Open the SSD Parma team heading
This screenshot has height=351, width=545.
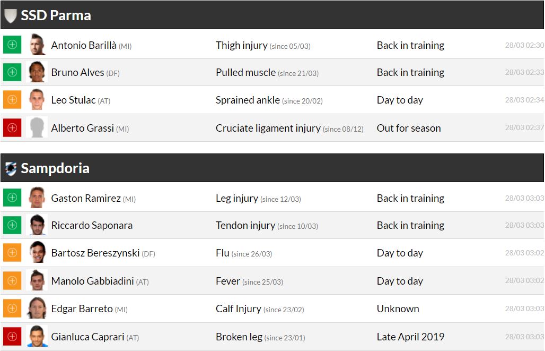click(56, 15)
